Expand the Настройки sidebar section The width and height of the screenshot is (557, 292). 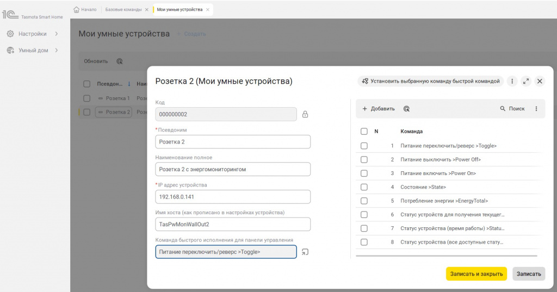pyautogui.click(x=57, y=34)
